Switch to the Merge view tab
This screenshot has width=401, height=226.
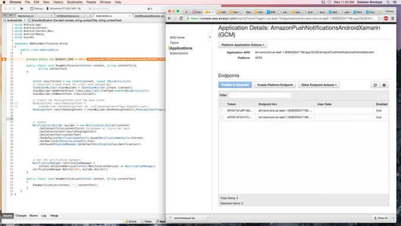point(54,216)
